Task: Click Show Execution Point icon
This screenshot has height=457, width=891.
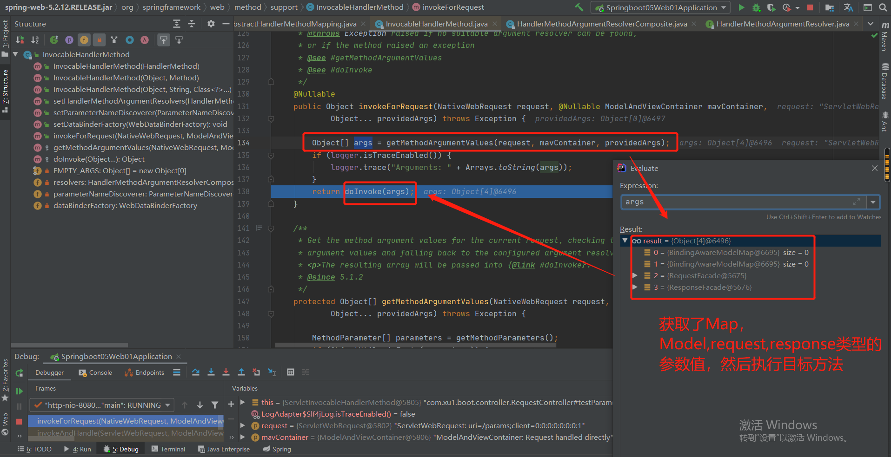Action: click(177, 372)
